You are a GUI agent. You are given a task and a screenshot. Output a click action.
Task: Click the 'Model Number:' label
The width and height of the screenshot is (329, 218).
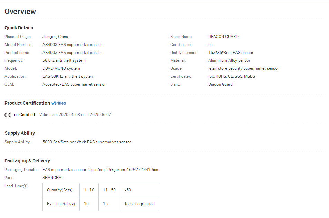18,45
